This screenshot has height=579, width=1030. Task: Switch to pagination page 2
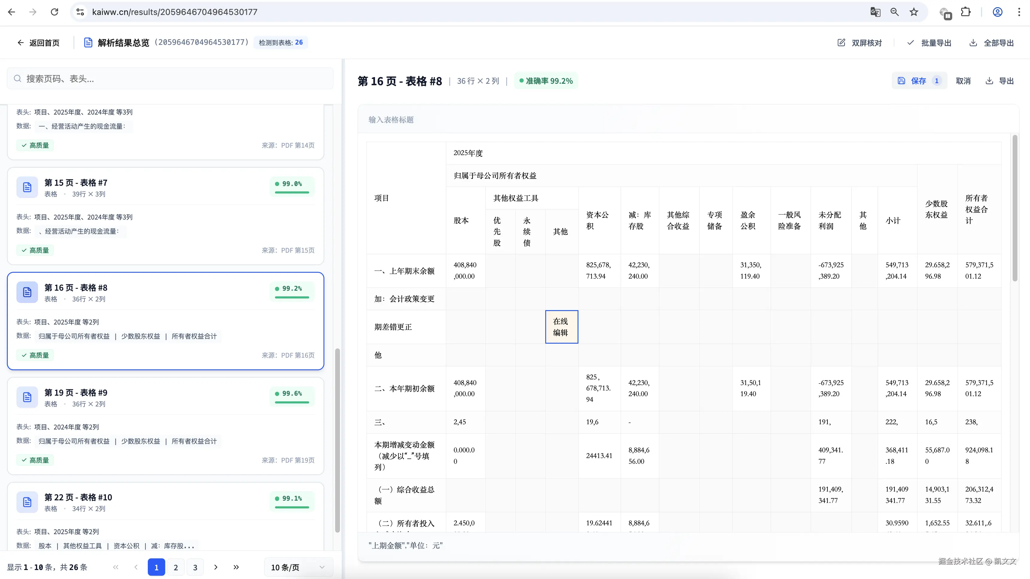[176, 567]
